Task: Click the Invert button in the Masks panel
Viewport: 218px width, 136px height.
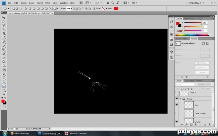Action: (202, 73)
